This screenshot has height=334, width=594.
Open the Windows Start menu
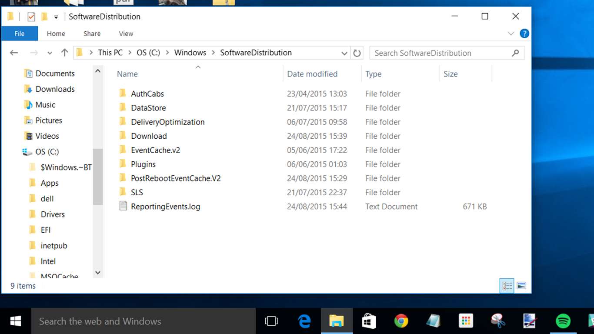(x=16, y=321)
